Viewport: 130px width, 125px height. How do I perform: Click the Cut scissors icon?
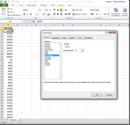(x=8, y=9)
